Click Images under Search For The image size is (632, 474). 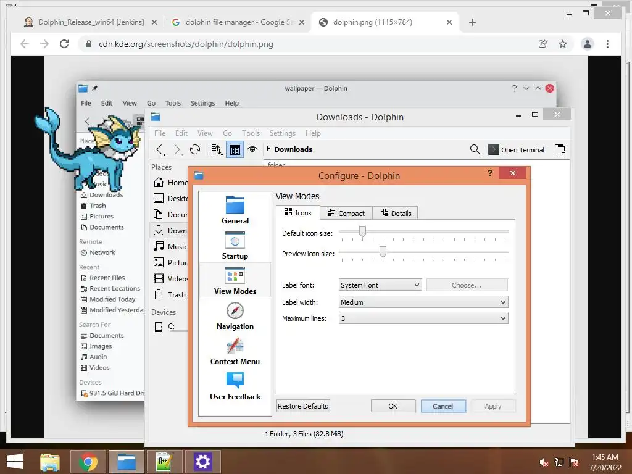tap(96, 346)
